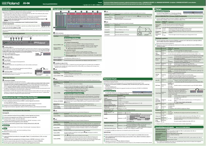Click the 'ENV' section label
Viewport: 206px width, 146px height.
click(106, 22)
